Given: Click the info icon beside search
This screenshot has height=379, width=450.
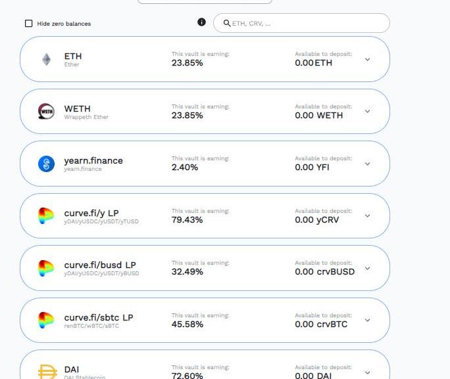Looking at the screenshot, I should (x=201, y=22).
